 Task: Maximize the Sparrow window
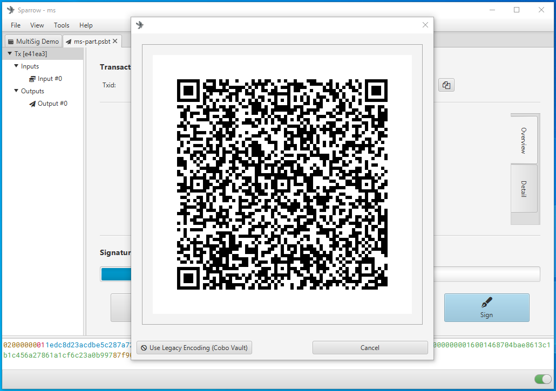point(517,10)
